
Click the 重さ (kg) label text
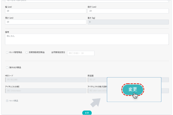click(x=91, y=18)
